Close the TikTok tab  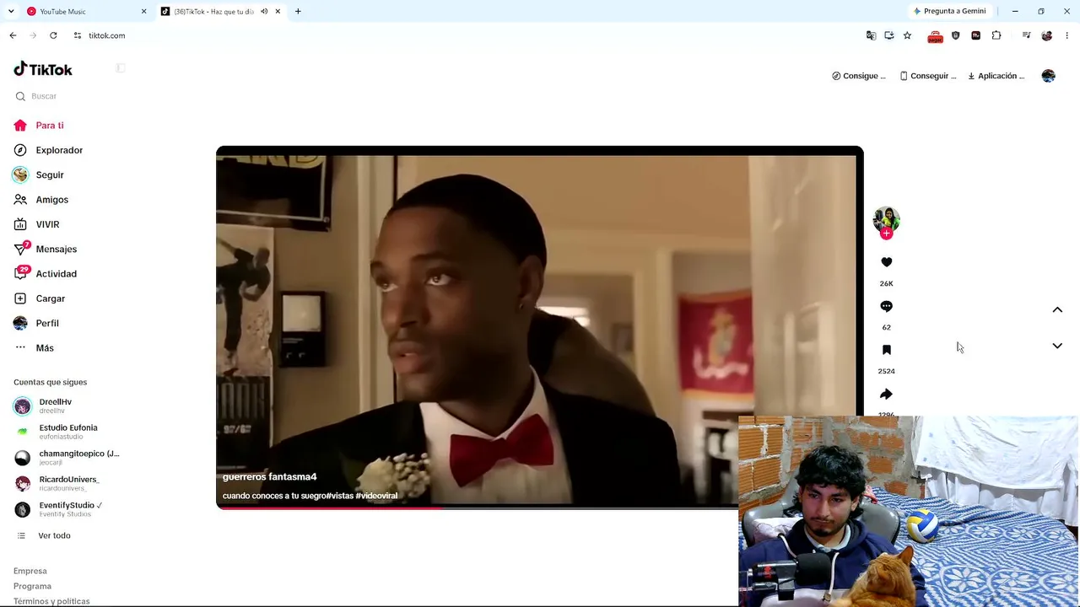(x=278, y=12)
